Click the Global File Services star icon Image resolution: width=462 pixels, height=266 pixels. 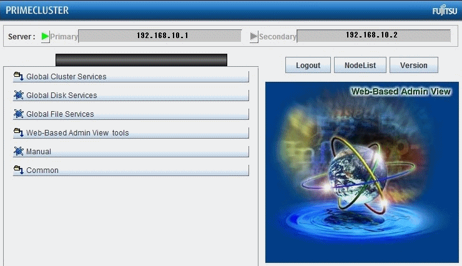[x=18, y=114]
